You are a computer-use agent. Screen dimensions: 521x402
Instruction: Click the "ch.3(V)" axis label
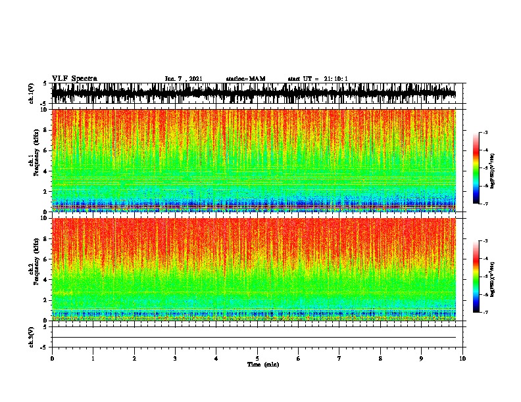[x=31, y=338]
